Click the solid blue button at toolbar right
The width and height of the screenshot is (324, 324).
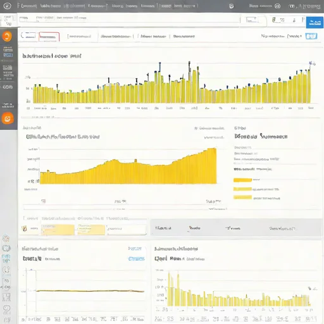(315, 22)
